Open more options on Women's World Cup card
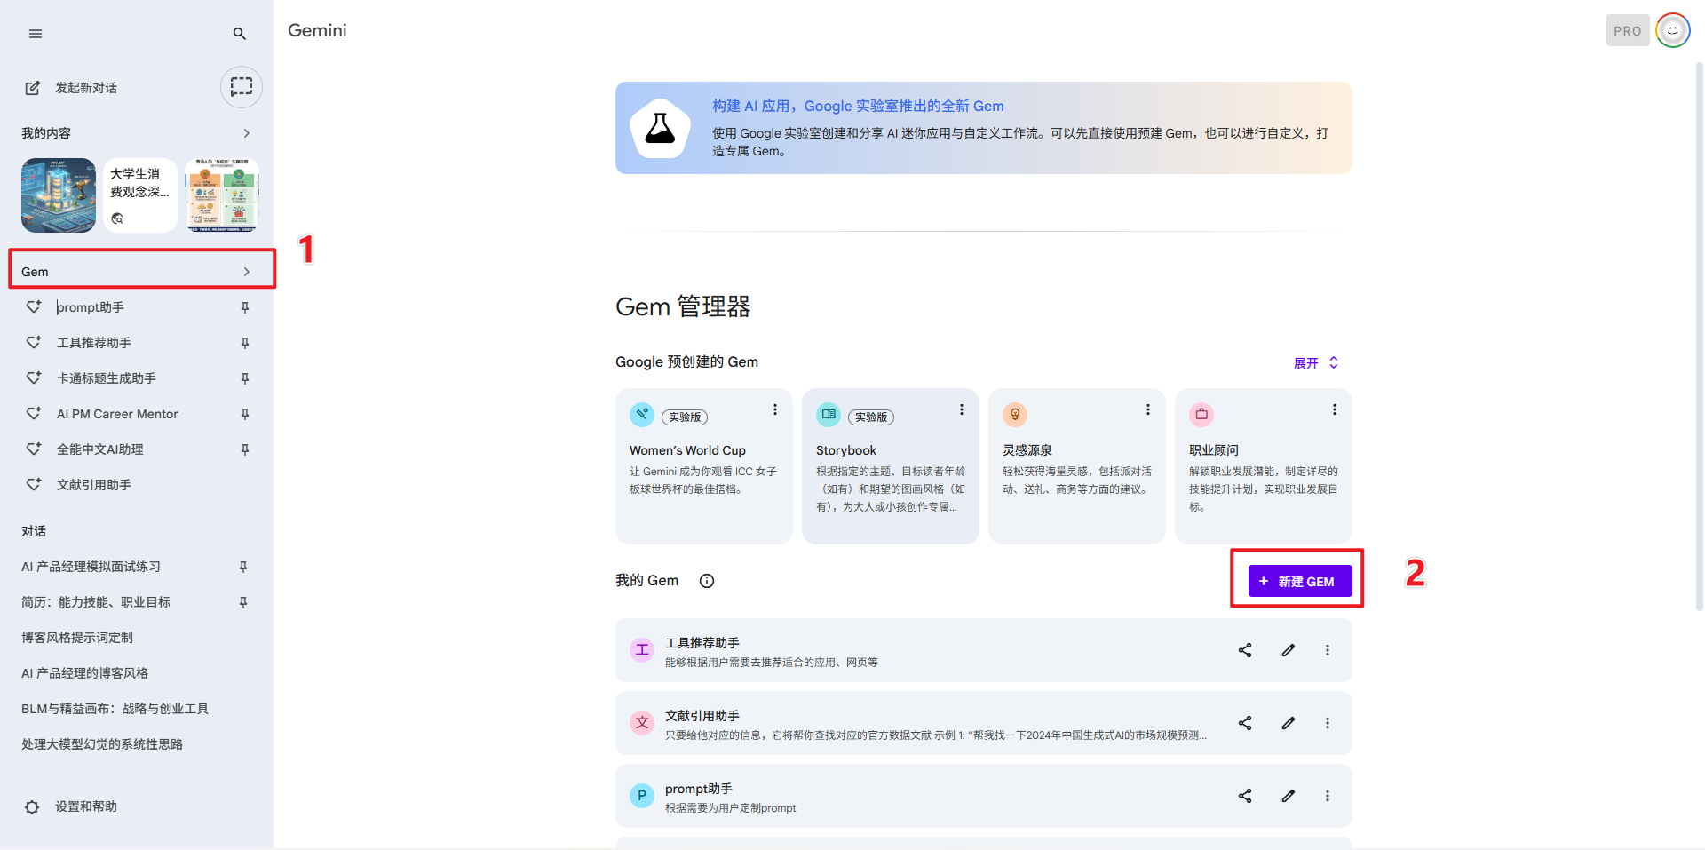Image resolution: width=1705 pixels, height=850 pixels. tap(775, 409)
